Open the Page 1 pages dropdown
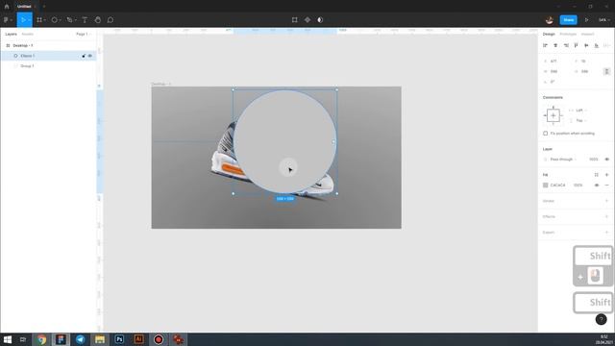 pos(83,35)
